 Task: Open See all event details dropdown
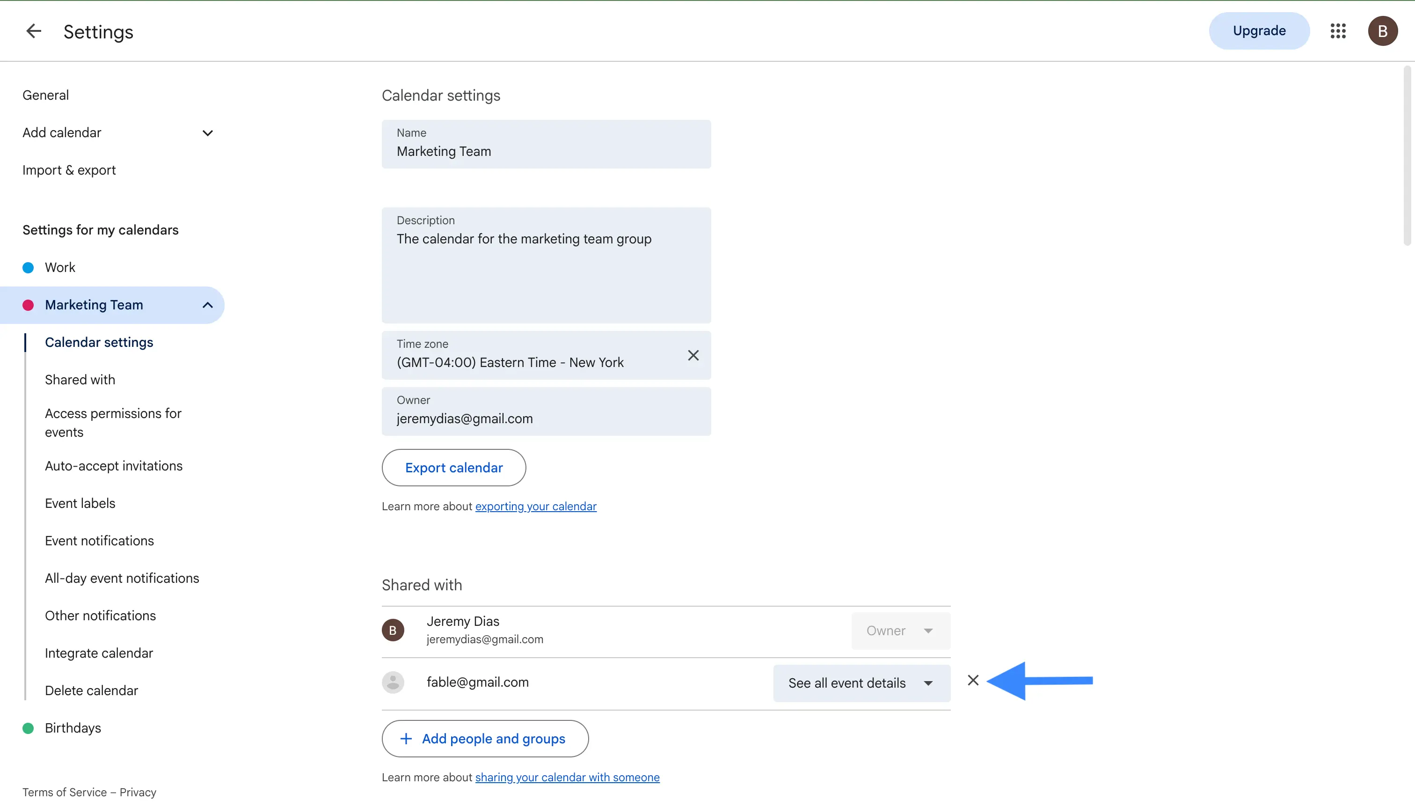point(861,683)
